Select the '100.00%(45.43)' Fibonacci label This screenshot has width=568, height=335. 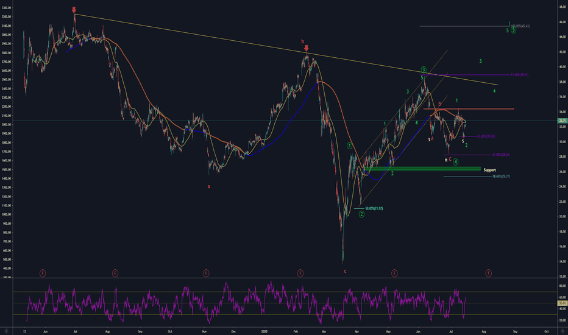(520, 26)
